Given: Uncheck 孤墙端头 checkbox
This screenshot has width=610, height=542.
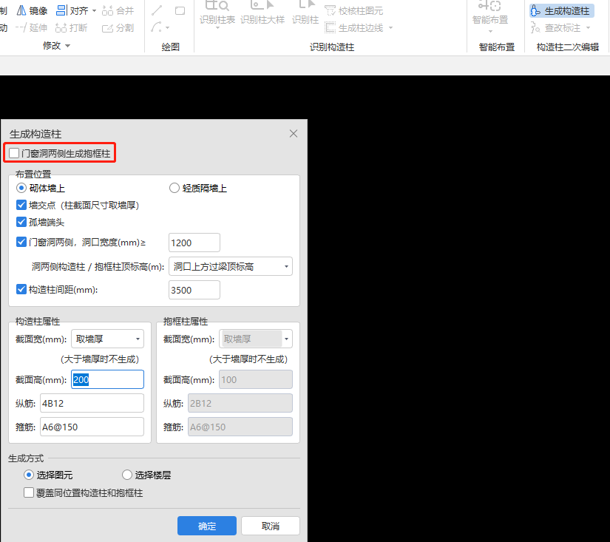Looking at the screenshot, I should click(x=21, y=222).
